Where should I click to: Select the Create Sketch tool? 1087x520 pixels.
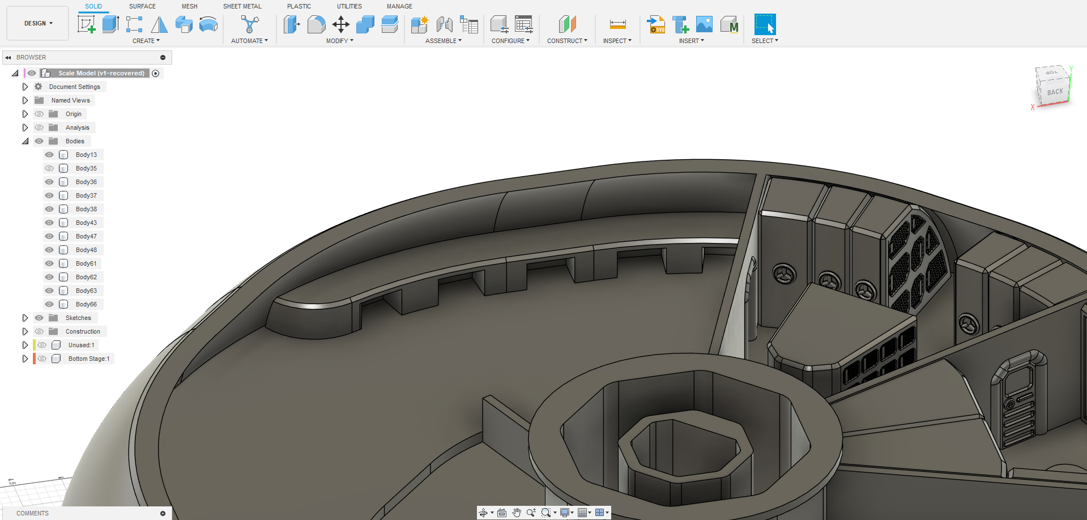pos(87,24)
